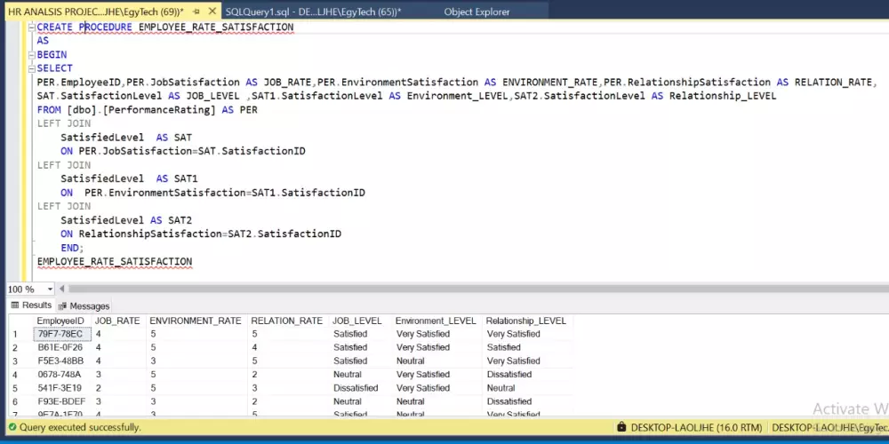The image size is (889, 444).
Task: Select the EmployeeID column header
Action: [60, 321]
